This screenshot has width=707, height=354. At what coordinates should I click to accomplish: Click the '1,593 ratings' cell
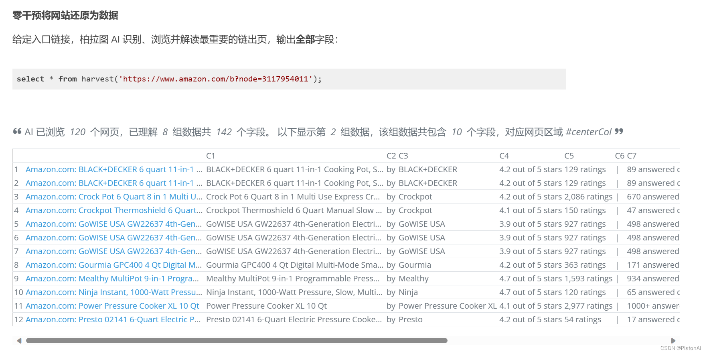588,279
